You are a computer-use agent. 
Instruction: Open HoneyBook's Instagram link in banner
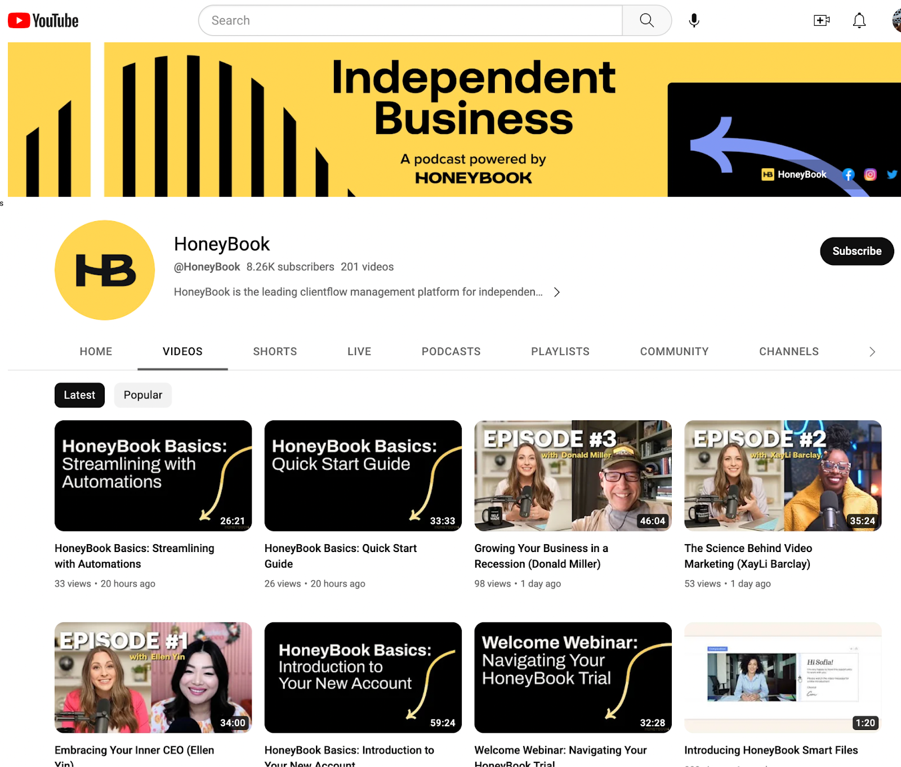(x=870, y=174)
